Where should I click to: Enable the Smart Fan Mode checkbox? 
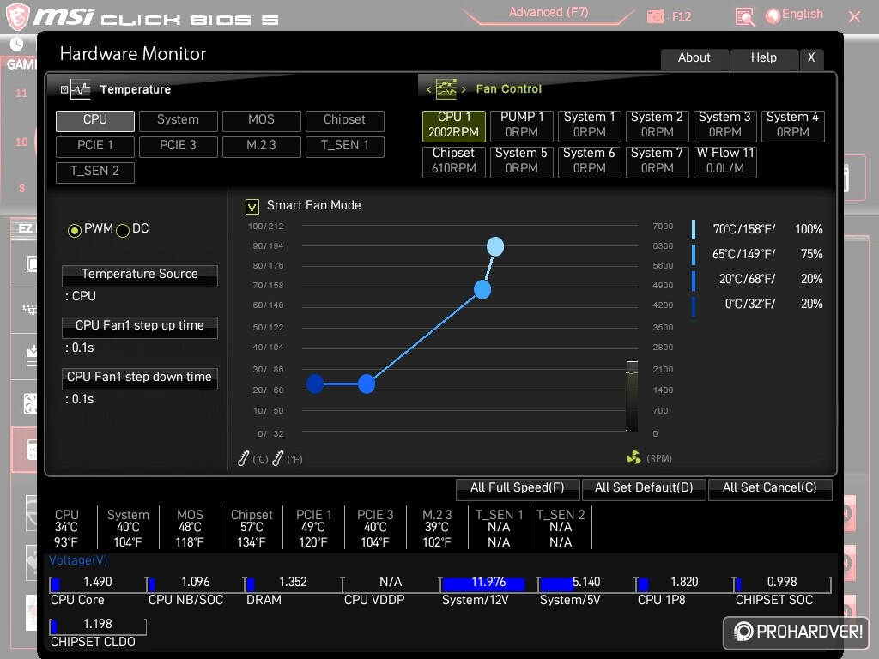click(252, 207)
